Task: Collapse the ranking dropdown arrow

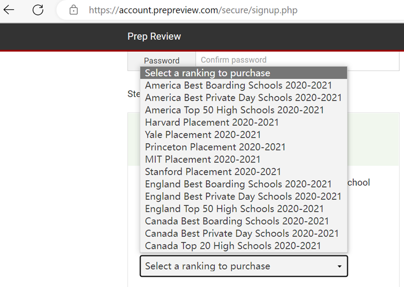Action: [340, 267]
